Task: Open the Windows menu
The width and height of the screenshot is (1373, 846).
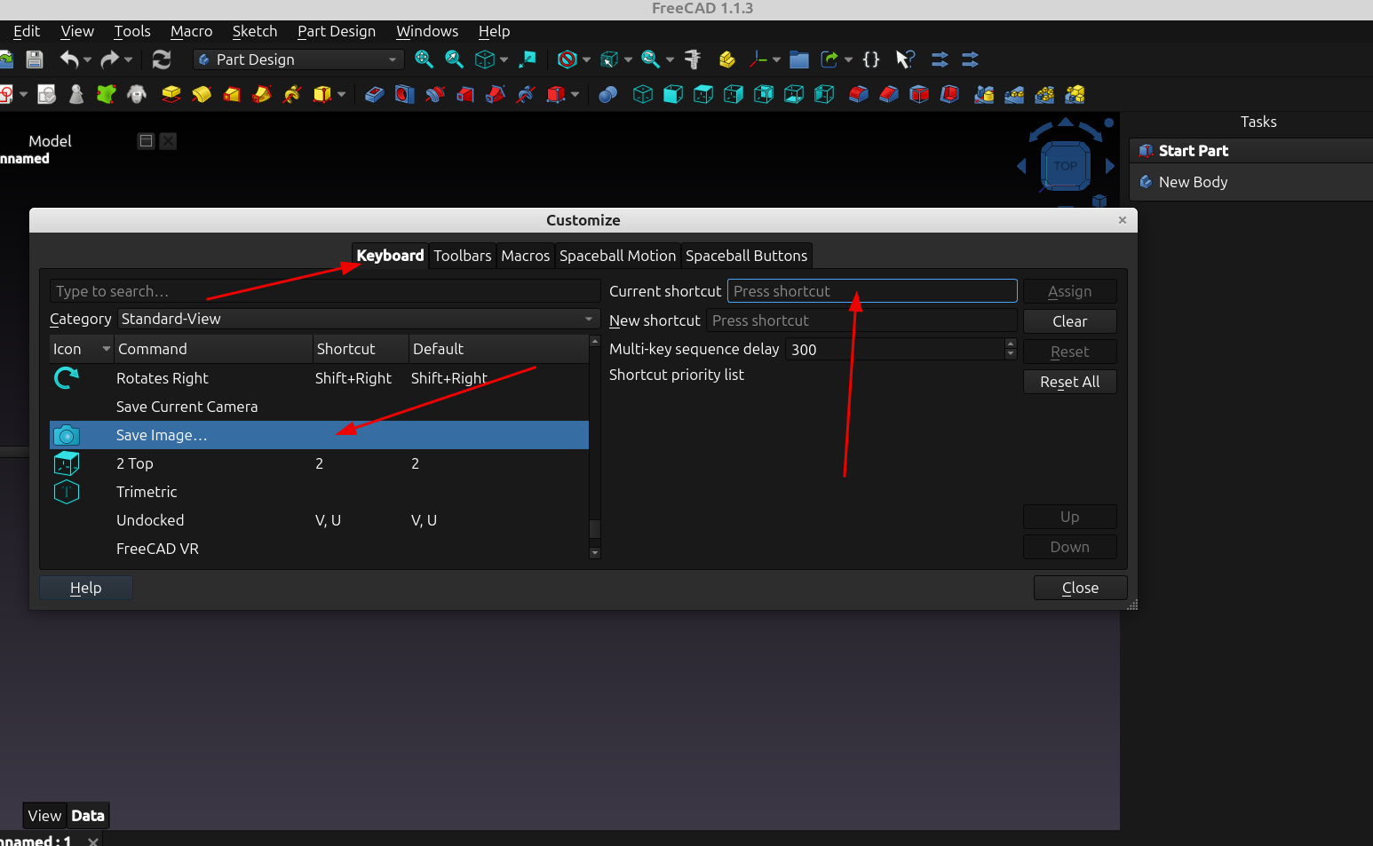Action: tap(427, 31)
